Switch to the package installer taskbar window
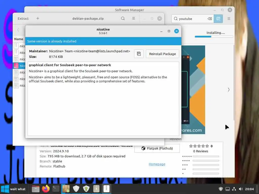 click(x=66, y=189)
